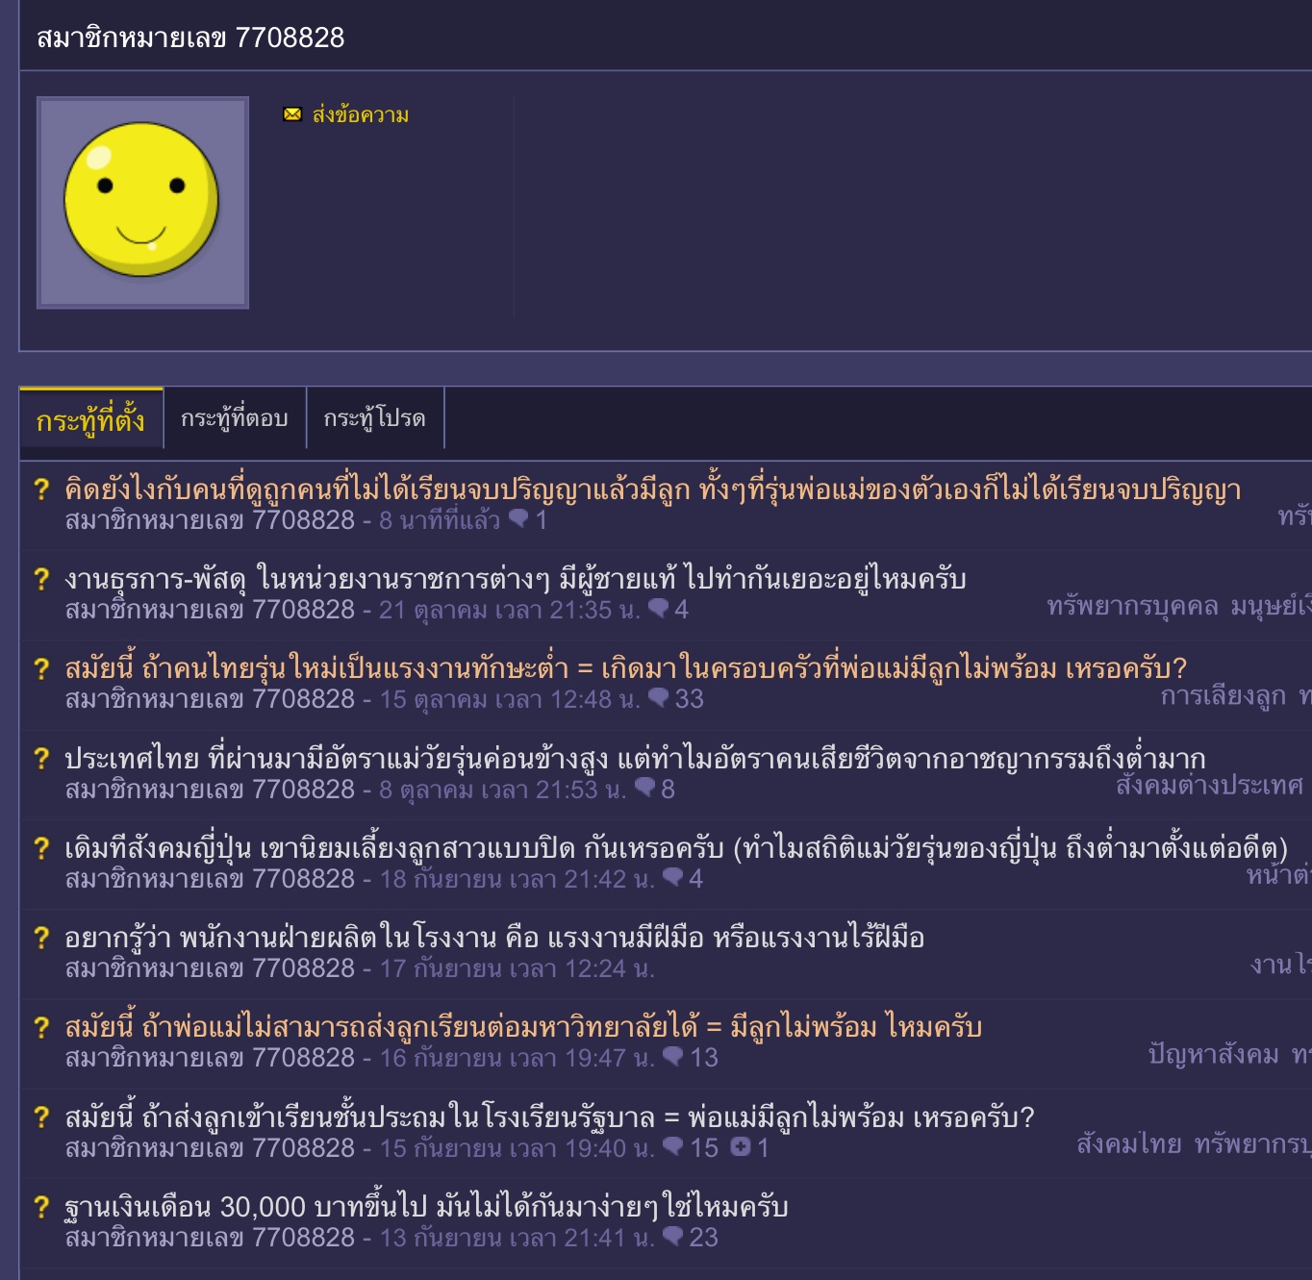Click the envelope icon beside ส่งข้อความ

[x=292, y=114]
